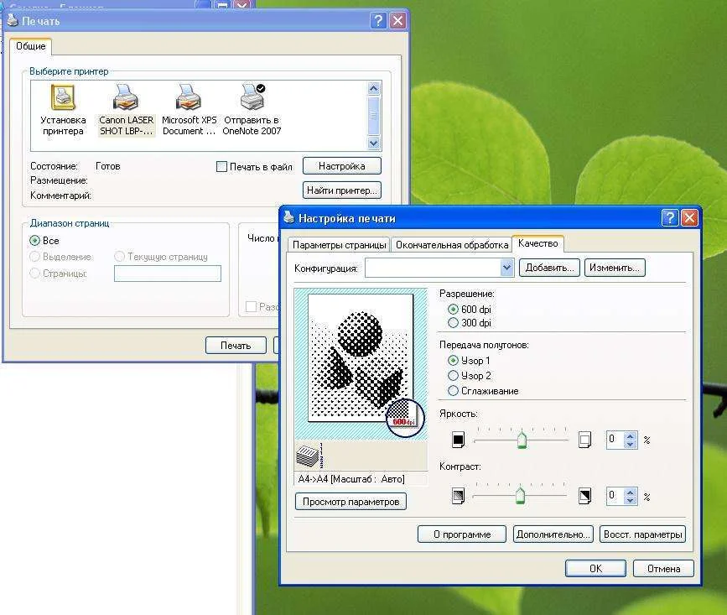Choose the Send to OneNote 2007 printer icon

click(x=252, y=99)
